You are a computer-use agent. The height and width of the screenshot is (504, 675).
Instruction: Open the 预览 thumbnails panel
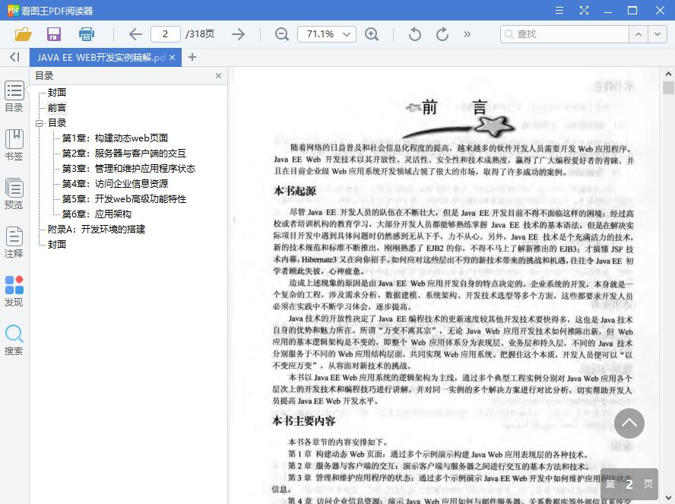coord(14,194)
